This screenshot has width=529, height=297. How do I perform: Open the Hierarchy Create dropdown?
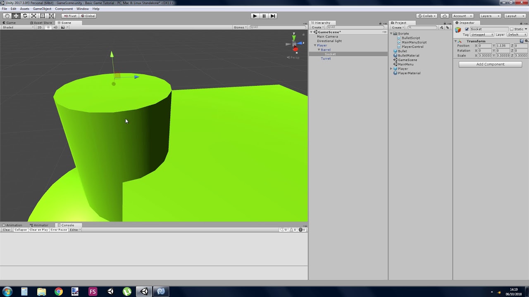[317, 28]
